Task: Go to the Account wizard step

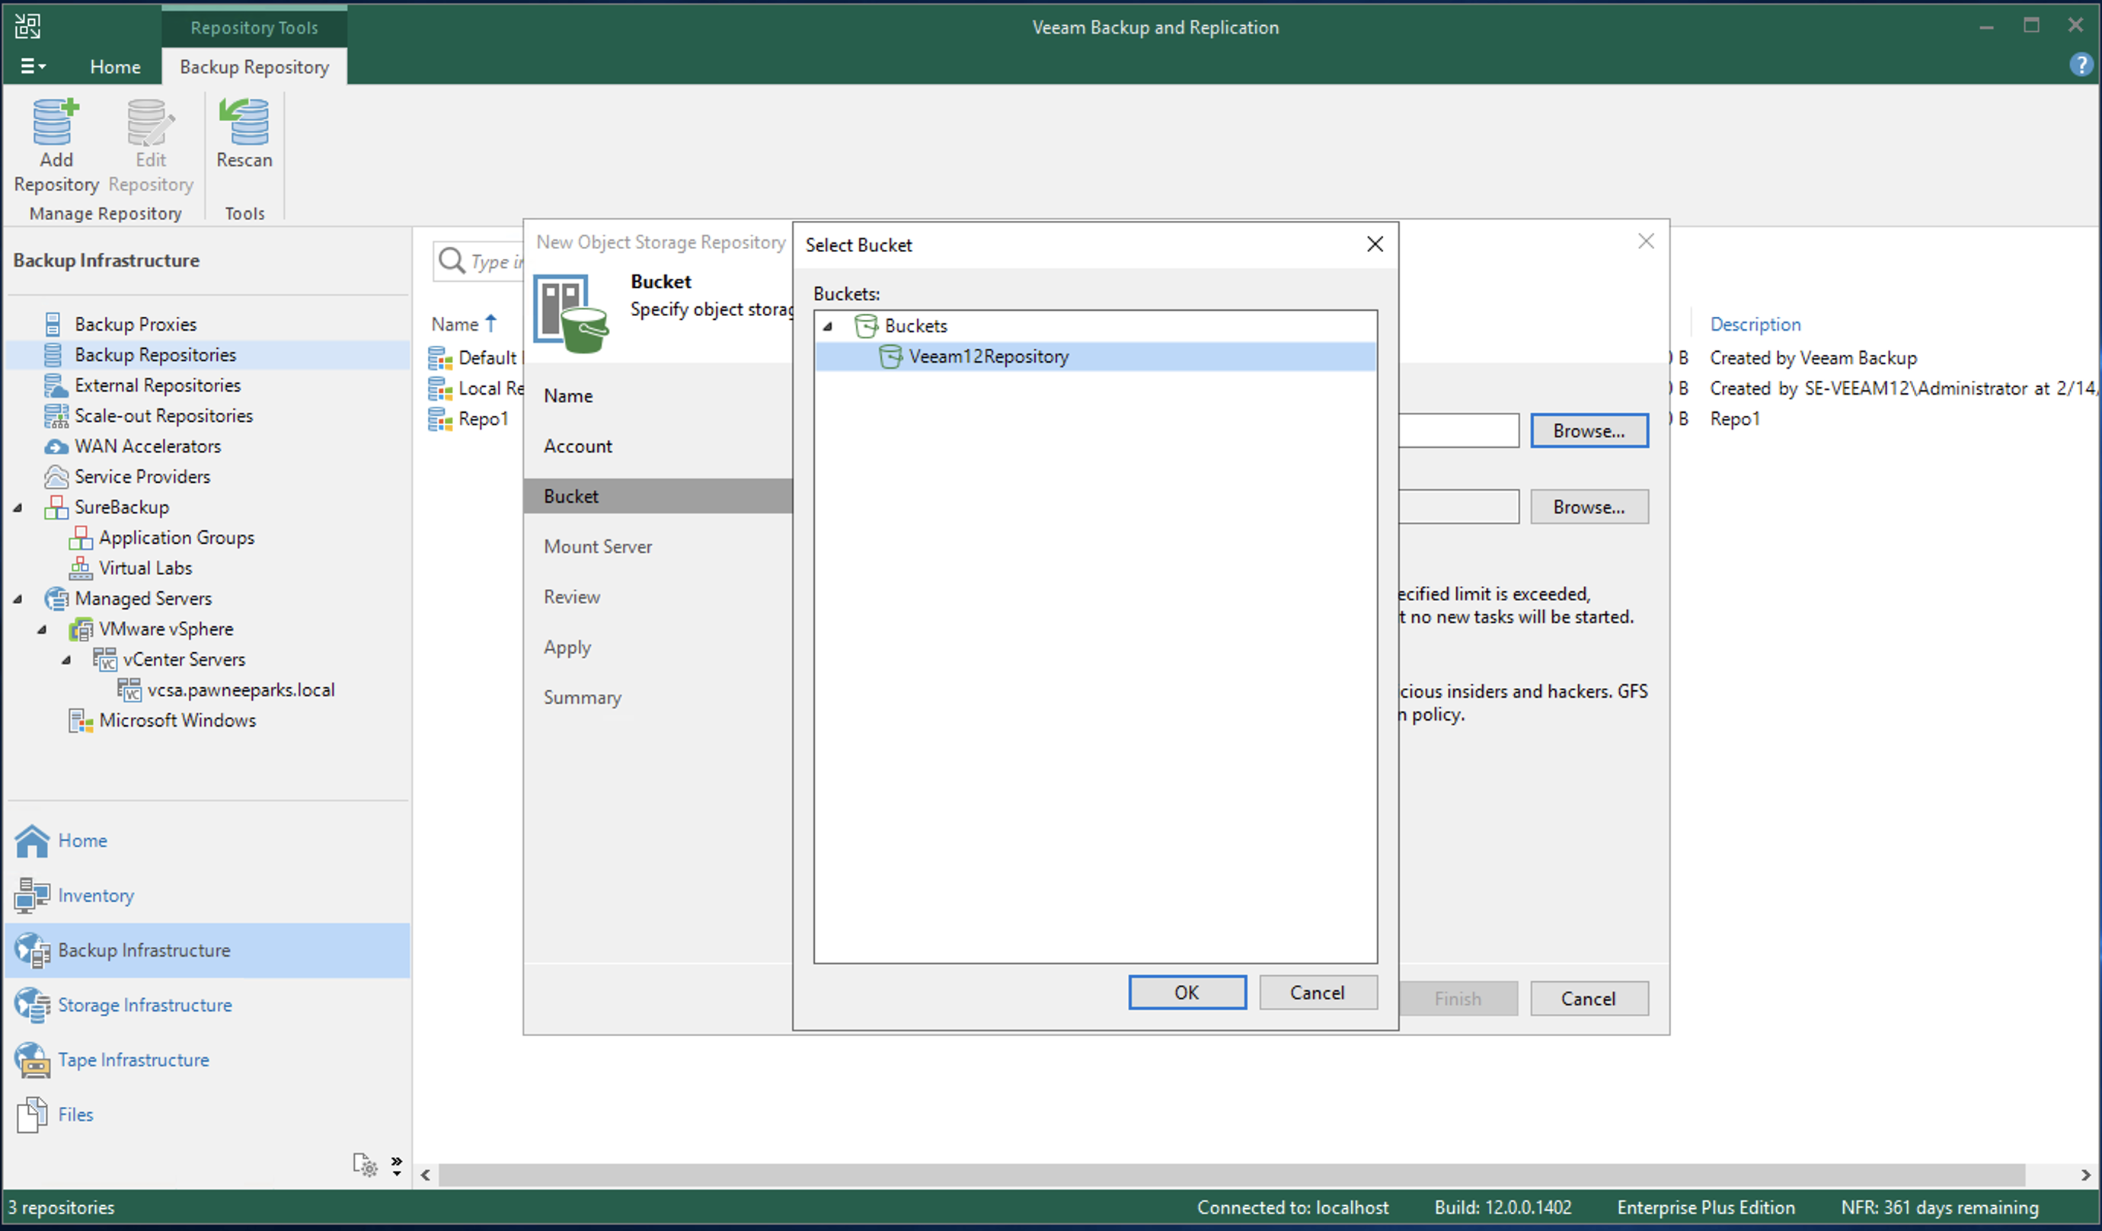Action: pyautogui.click(x=578, y=446)
